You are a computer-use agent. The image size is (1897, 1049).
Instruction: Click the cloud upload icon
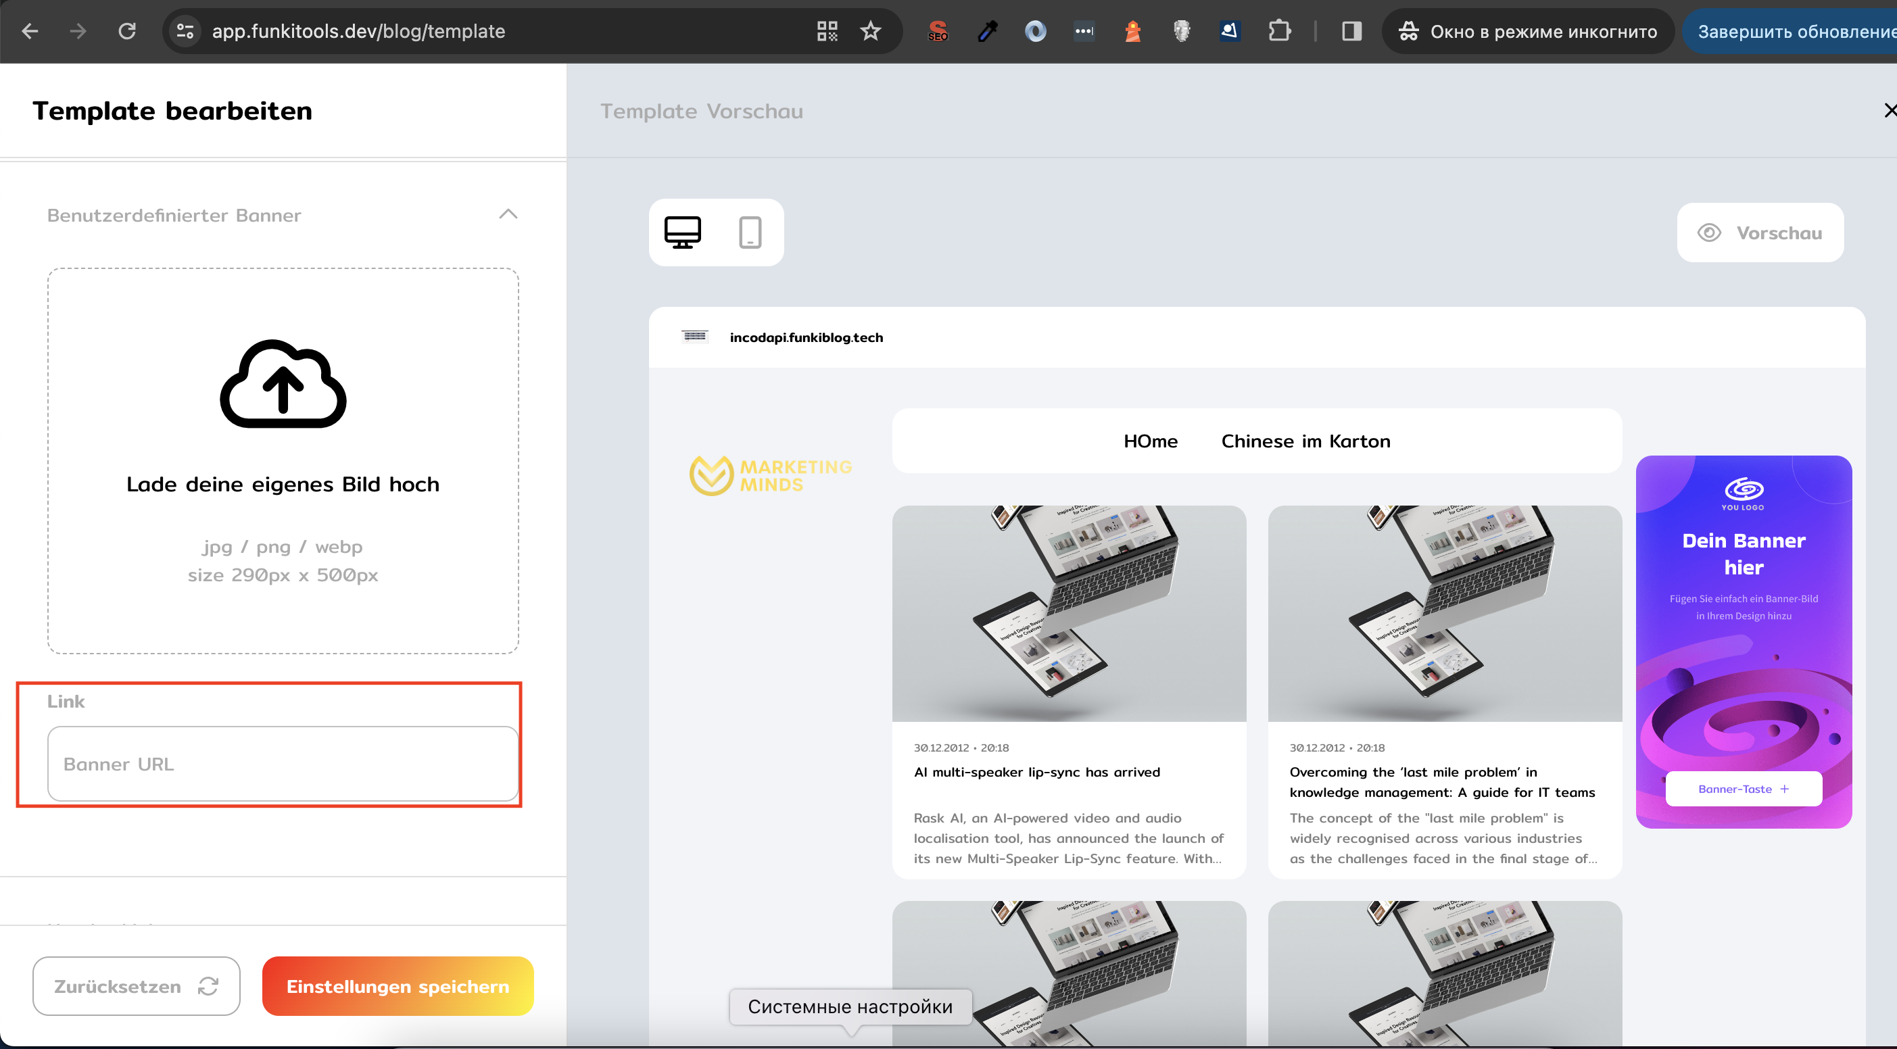pos(283,385)
